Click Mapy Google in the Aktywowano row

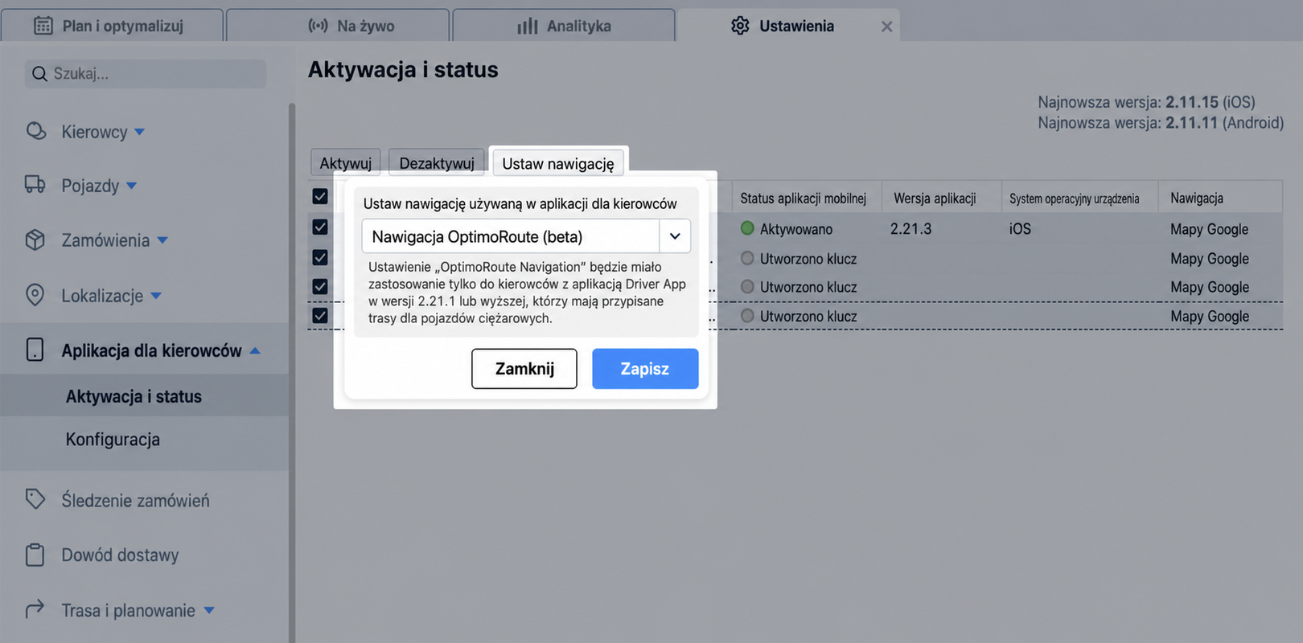click(x=1210, y=229)
